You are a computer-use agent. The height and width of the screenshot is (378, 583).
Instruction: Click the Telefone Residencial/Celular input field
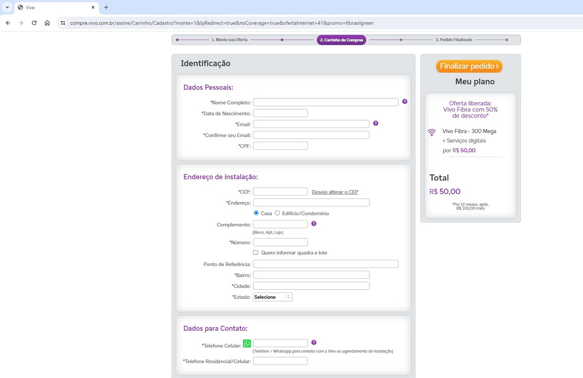[x=280, y=361]
